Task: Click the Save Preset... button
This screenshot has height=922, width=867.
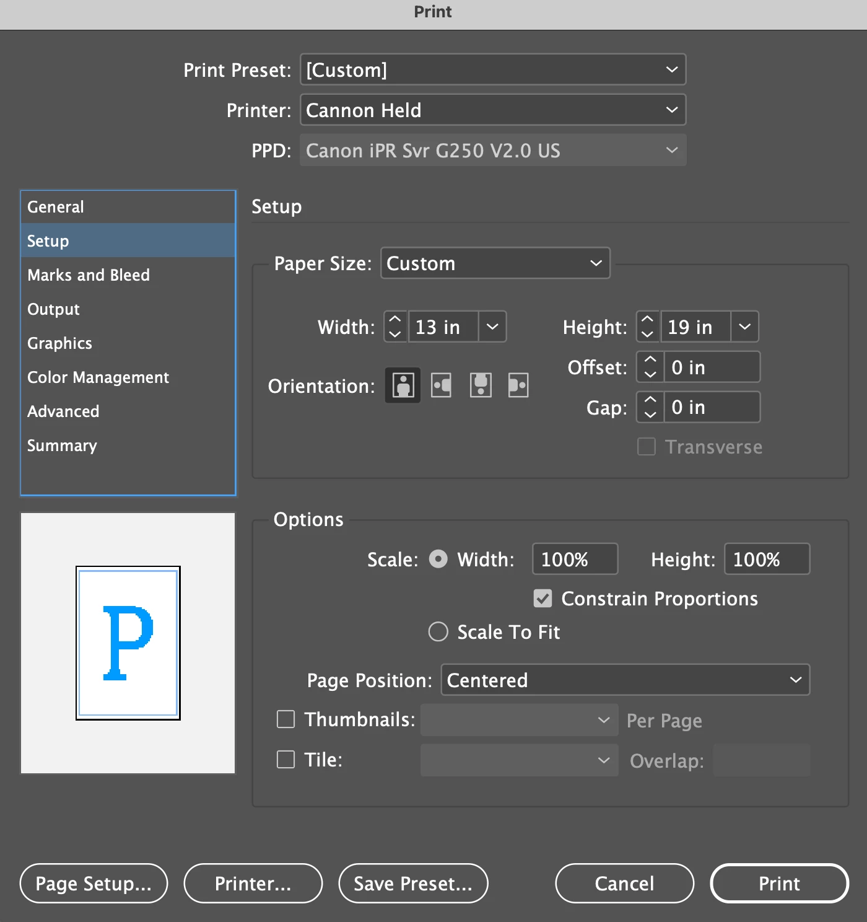Action: tap(413, 883)
